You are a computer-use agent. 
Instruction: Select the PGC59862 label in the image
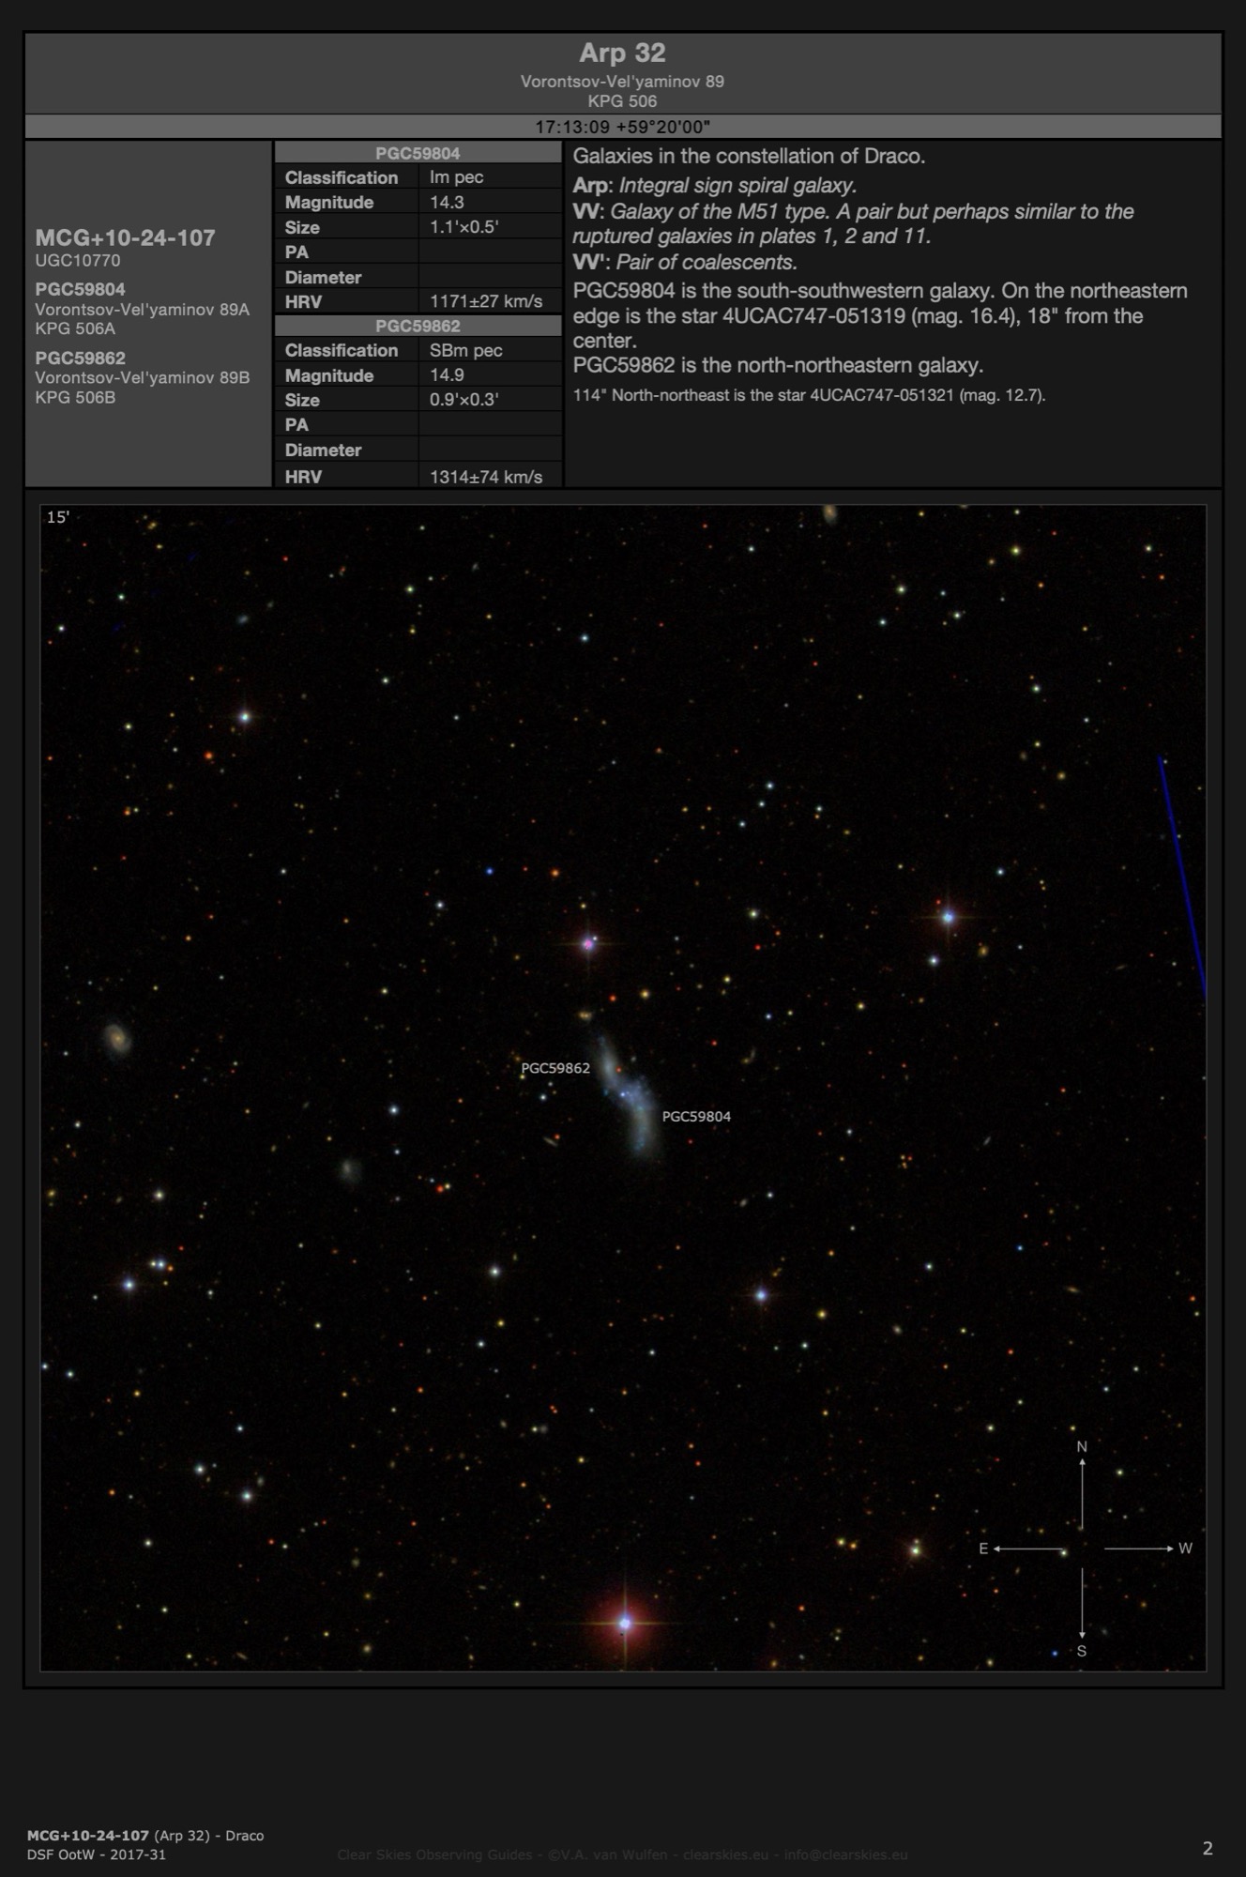click(x=555, y=1068)
